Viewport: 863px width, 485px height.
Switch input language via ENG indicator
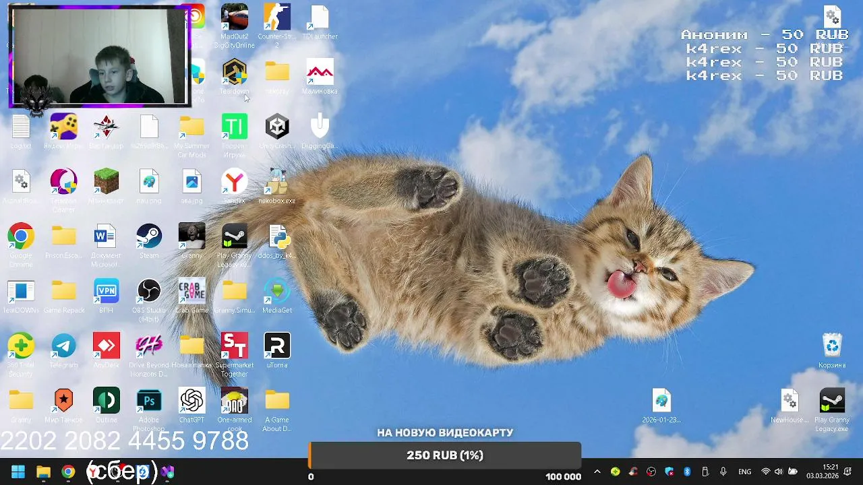[744, 472]
